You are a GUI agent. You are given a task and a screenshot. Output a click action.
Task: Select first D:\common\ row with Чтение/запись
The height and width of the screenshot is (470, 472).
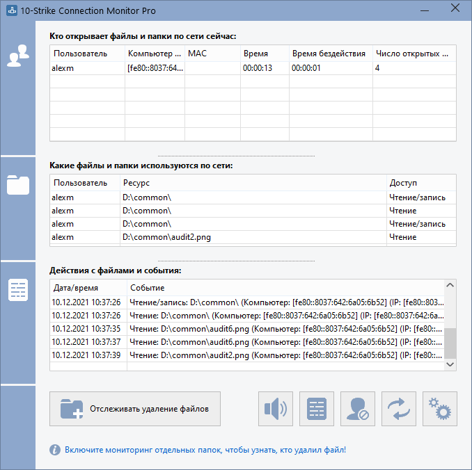(253, 197)
